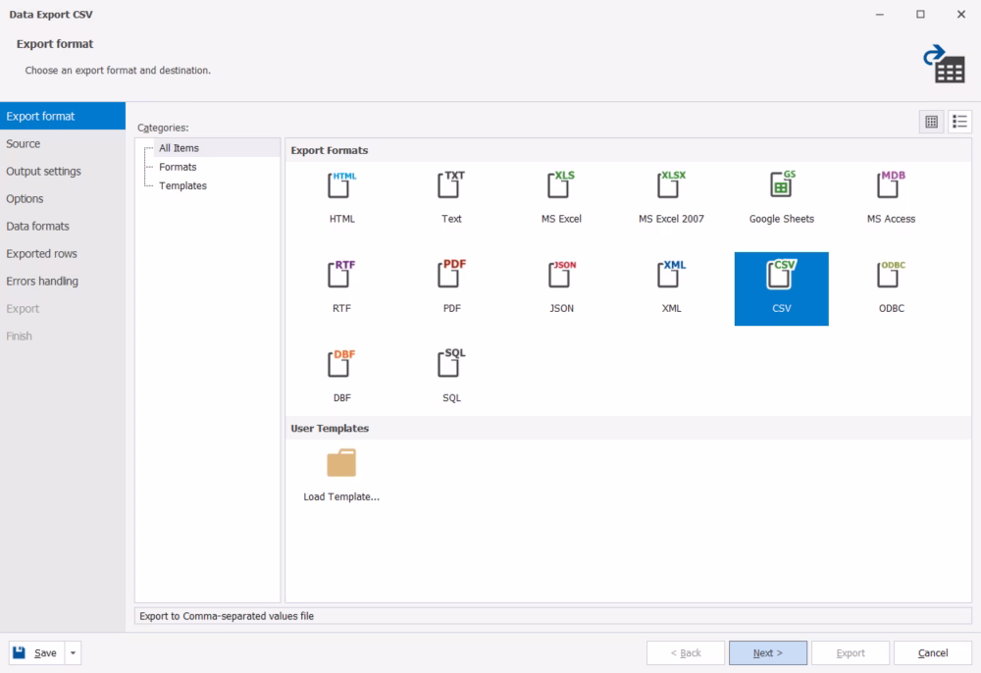Choose the Text (TXT) export format
Screen dimensions: 981x673
(451, 185)
